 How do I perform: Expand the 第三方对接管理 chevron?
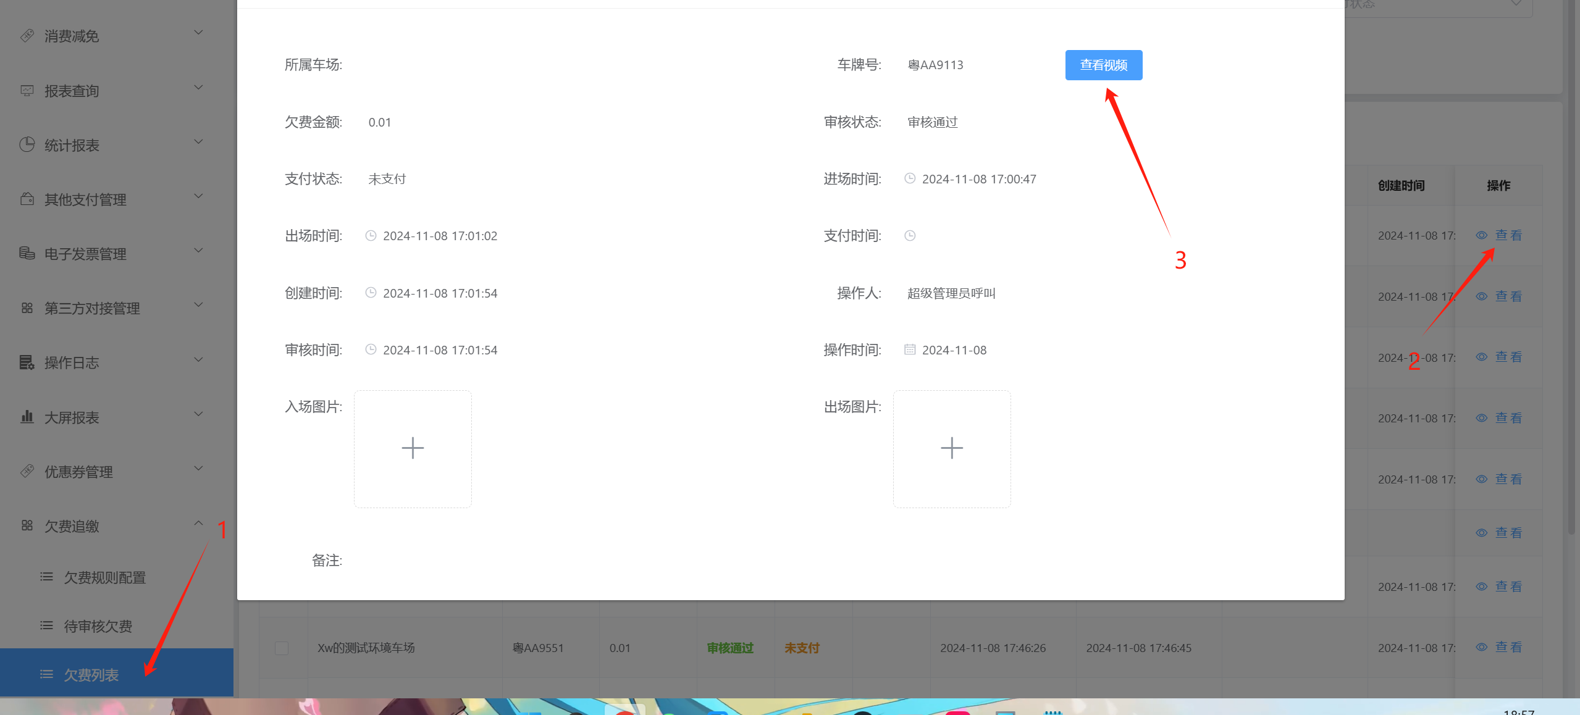[x=198, y=305]
